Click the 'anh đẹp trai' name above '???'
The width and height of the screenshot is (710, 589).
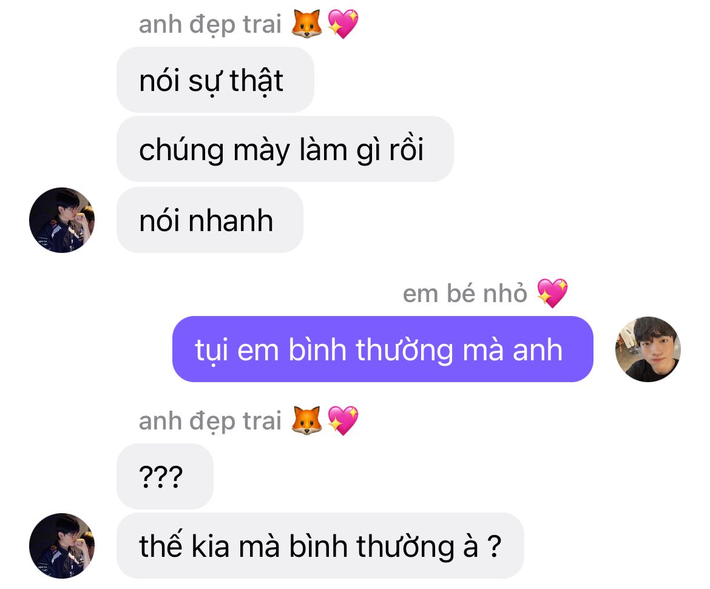pyautogui.click(x=210, y=421)
